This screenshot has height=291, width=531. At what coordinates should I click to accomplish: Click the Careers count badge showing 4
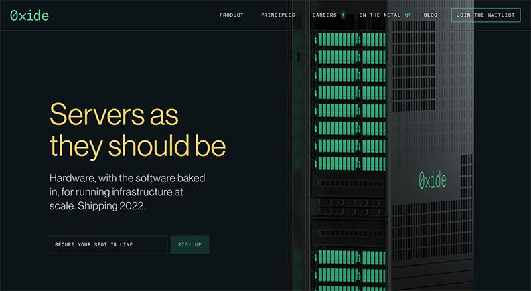[x=343, y=15]
